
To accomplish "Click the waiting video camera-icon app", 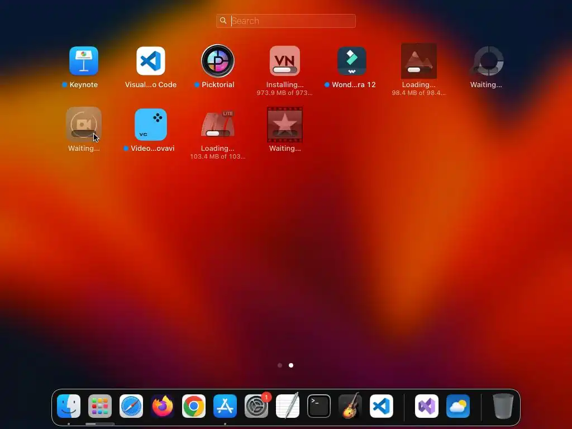I will (84, 125).
